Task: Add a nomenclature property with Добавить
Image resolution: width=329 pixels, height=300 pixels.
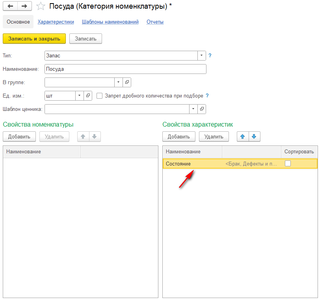Action: [x=19, y=136]
